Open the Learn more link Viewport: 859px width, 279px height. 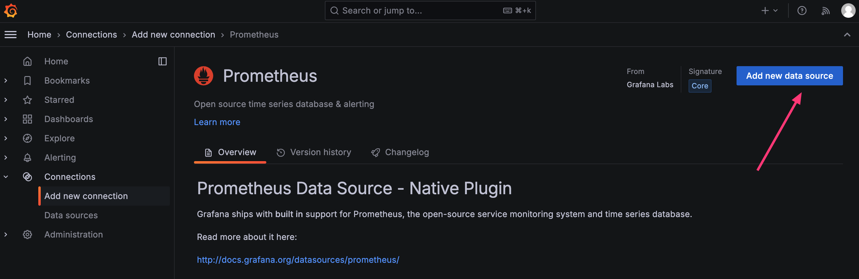[217, 122]
